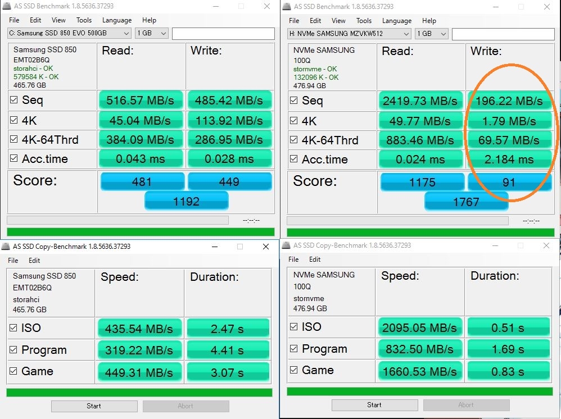Open File menu in NVMe benchmark window
The image size is (561, 419).
(294, 21)
